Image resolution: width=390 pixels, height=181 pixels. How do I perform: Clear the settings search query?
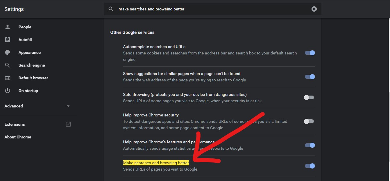[314, 9]
